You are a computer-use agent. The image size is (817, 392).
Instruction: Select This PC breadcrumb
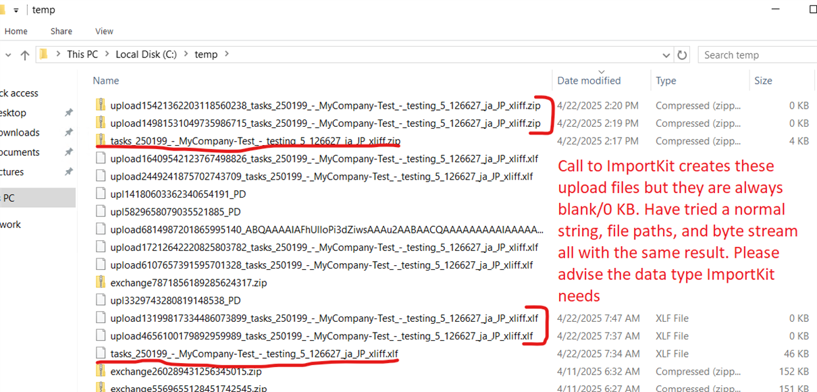click(x=82, y=54)
